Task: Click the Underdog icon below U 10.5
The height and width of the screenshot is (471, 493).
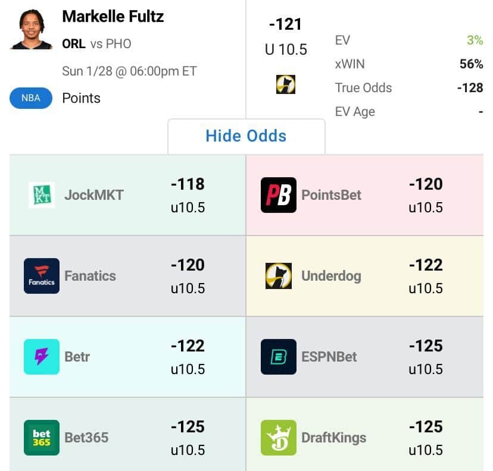Action: point(286,84)
